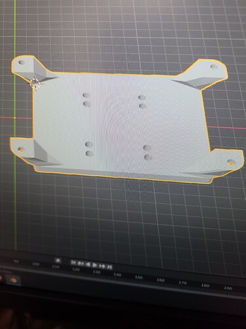Click the Blender icon in the taskbar
This screenshot has width=246, height=329.
(13, 280)
